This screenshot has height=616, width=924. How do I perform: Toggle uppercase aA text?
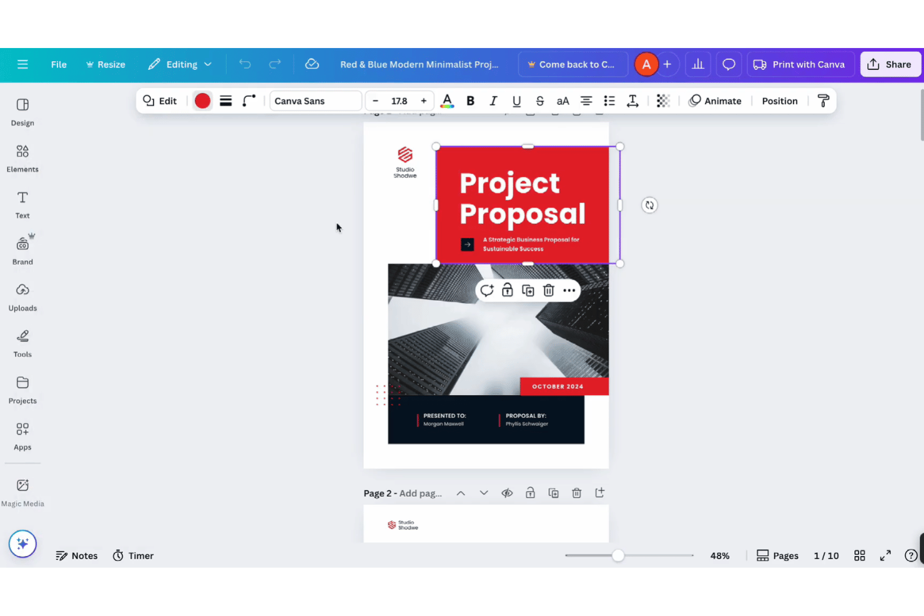point(563,100)
